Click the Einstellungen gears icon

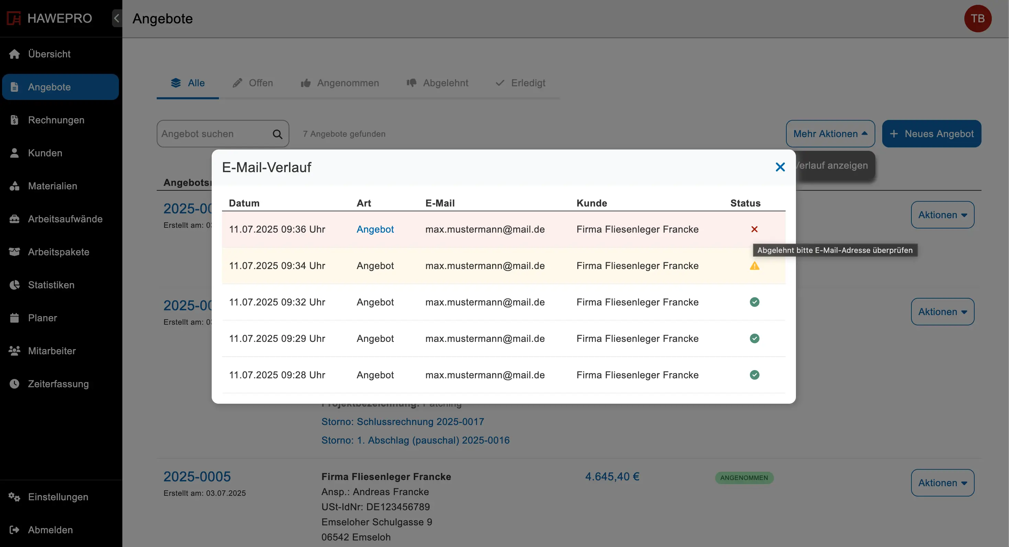(14, 497)
